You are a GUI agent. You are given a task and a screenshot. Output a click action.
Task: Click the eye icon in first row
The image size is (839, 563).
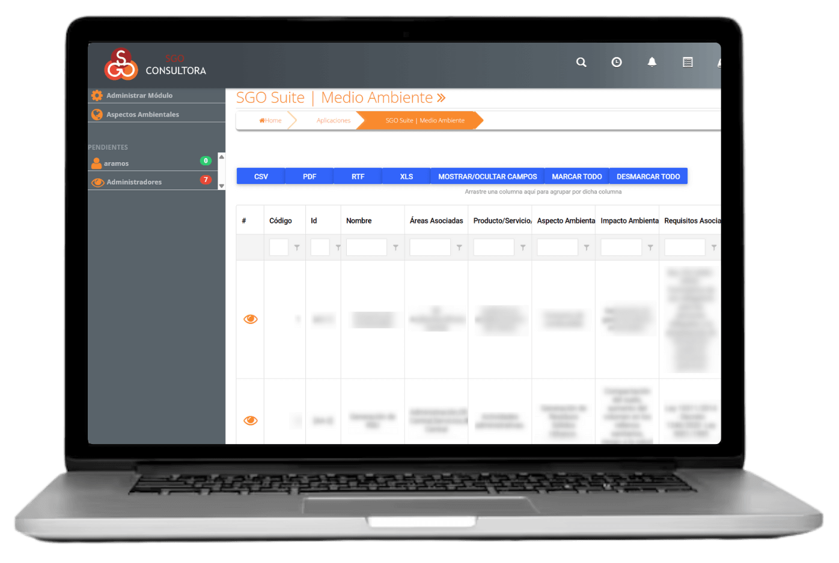coord(251,319)
